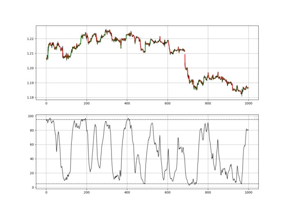The height and width of the screenshot is (212, 287).
Task: Pick the 1000 tick label under the oscillator chart
Action: (x=248, y=192)
